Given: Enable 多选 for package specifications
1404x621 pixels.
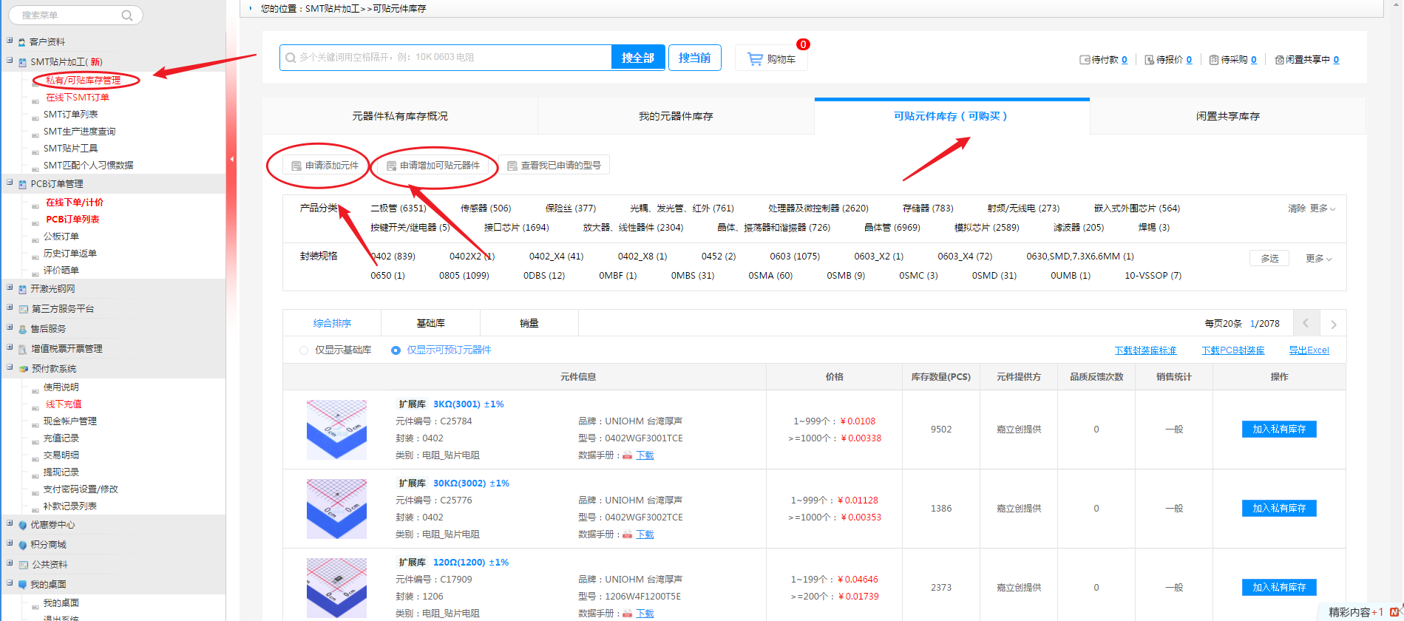Looking at the screenshot, I should 1269,258.
